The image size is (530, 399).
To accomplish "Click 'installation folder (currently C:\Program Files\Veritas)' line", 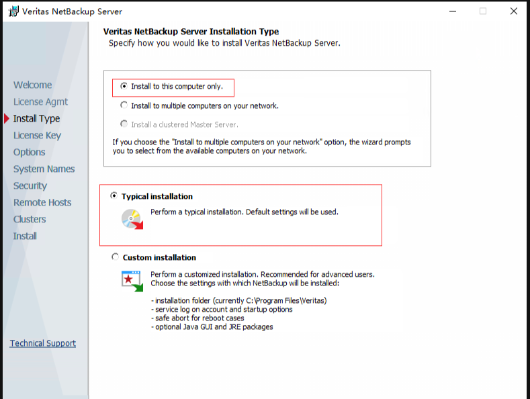I will (238, 301).
